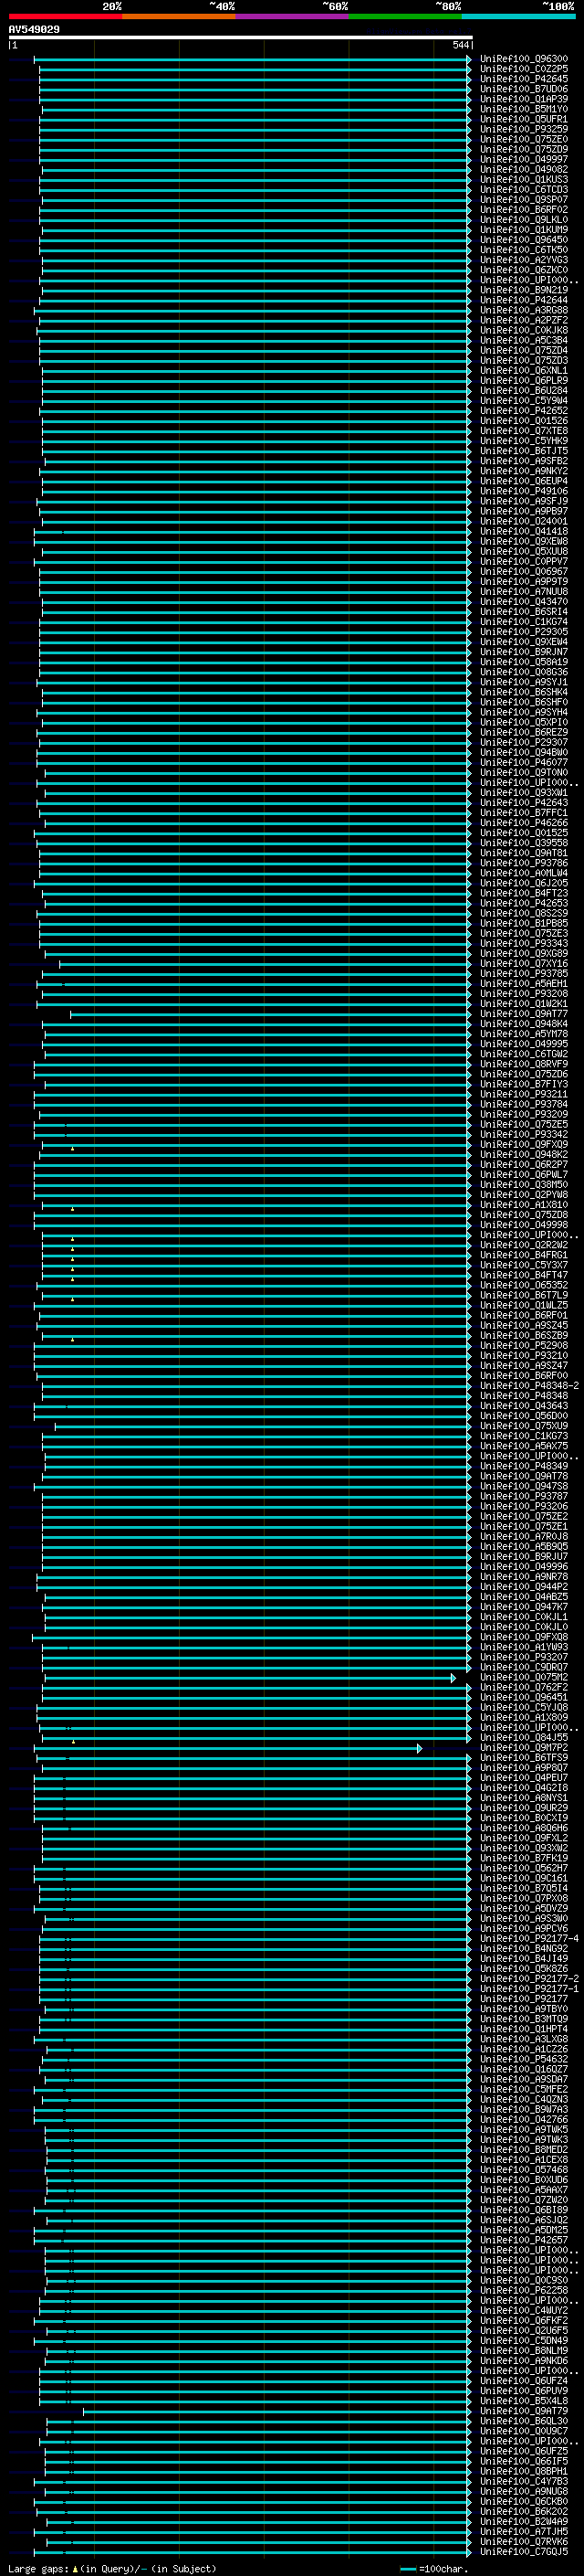Select hit label UniRef100_P42657
This screenshot has height=2576, width=584.
pos(524,2241)
